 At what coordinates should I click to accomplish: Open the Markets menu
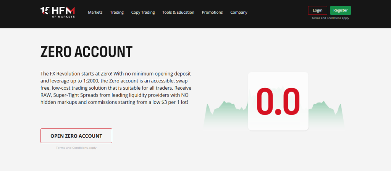[95, 12]
